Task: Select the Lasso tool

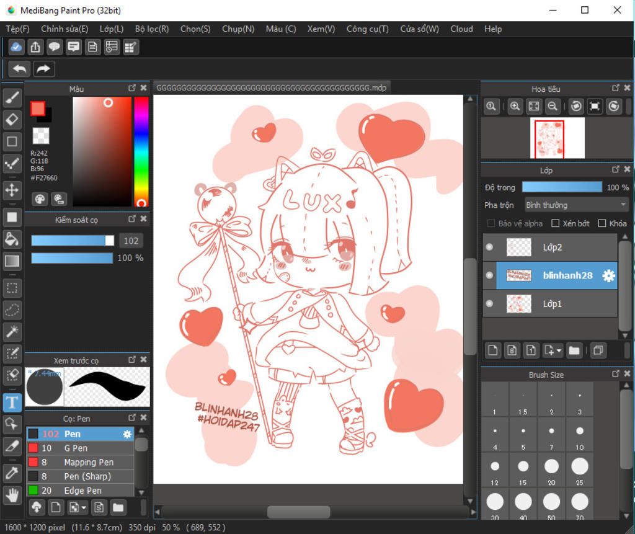Action: 12,310
